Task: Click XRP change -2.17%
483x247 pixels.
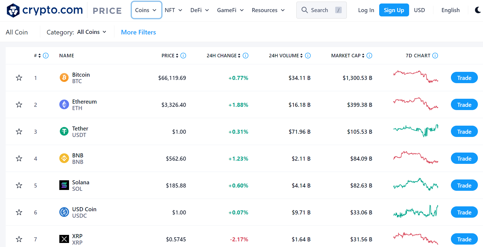Action: (239, 239)
